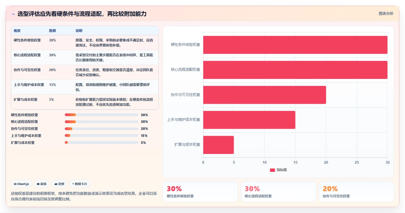The width and height of the screenshot is (405, 213).
Task: Select the Chart.js chip
Action: coord(22,184)
